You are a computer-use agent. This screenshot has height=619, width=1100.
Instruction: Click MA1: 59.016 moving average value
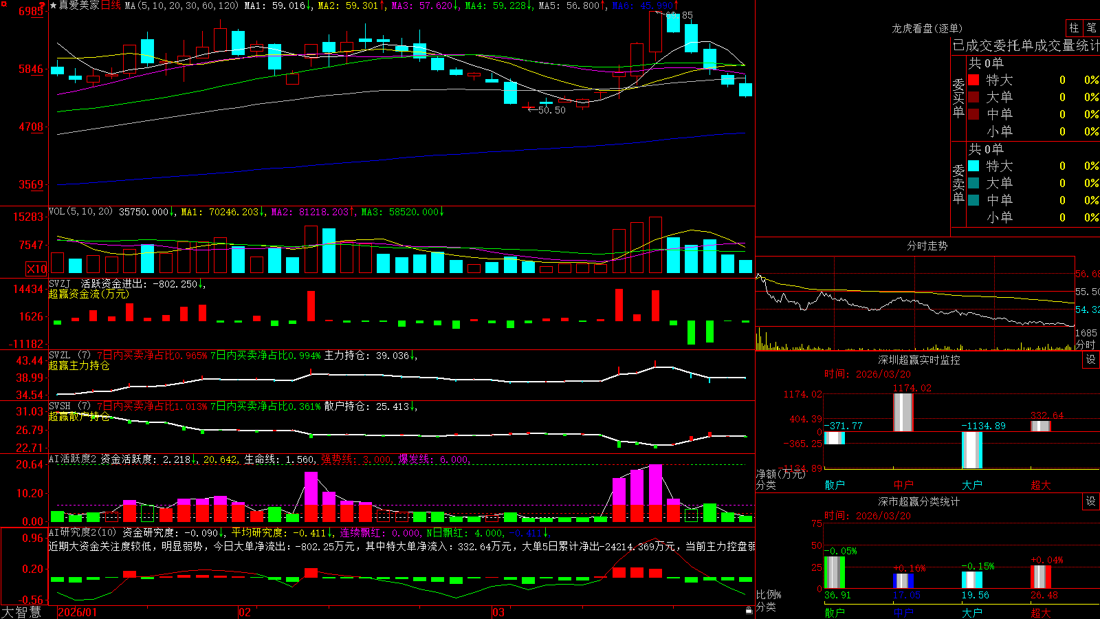[278, 6]
